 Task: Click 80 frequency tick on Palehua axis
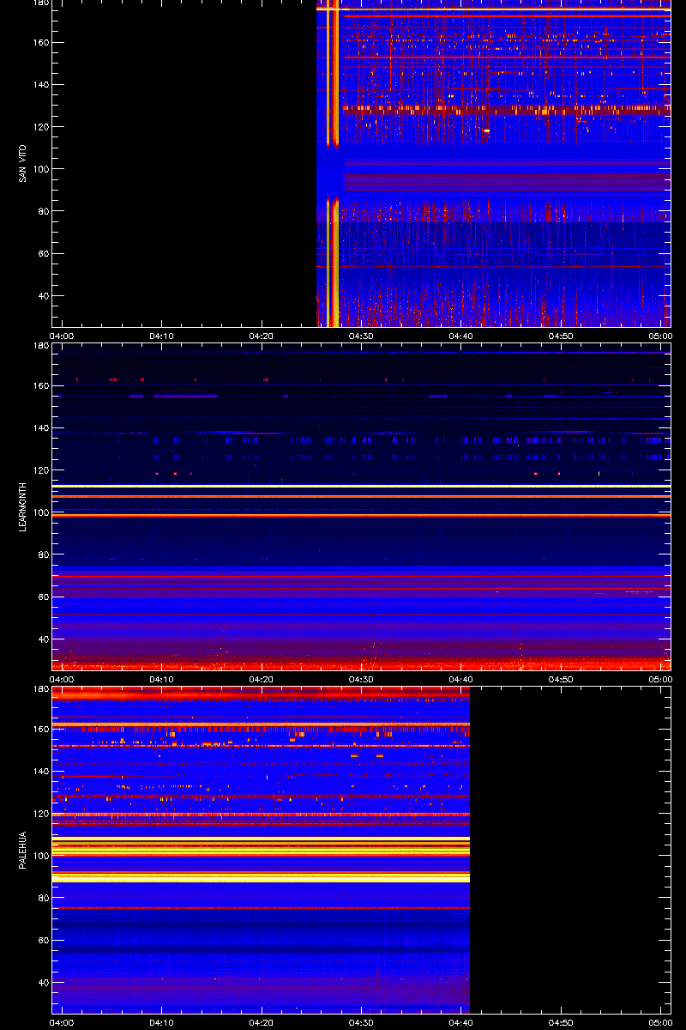coord(42,898)
